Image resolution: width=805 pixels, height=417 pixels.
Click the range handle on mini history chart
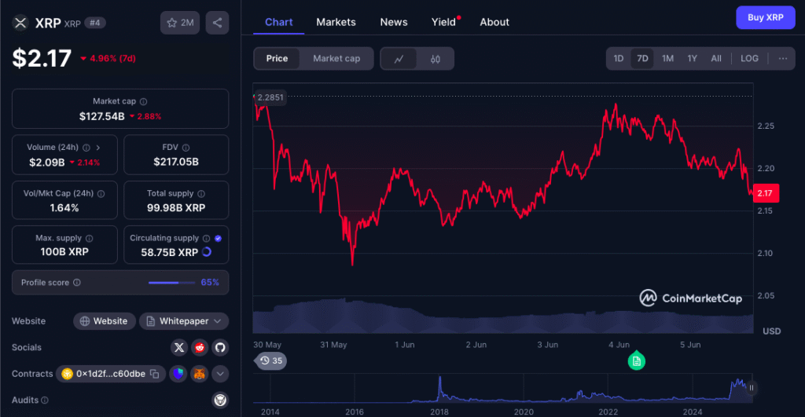click(751, 388)
